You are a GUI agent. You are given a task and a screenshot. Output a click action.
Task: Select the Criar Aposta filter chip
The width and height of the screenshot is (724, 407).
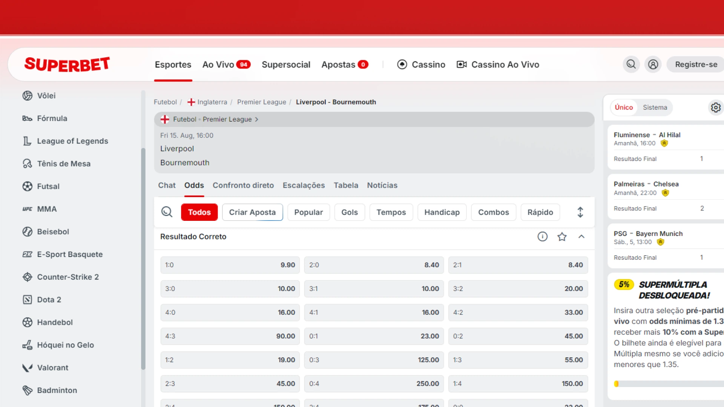(252, 212)
